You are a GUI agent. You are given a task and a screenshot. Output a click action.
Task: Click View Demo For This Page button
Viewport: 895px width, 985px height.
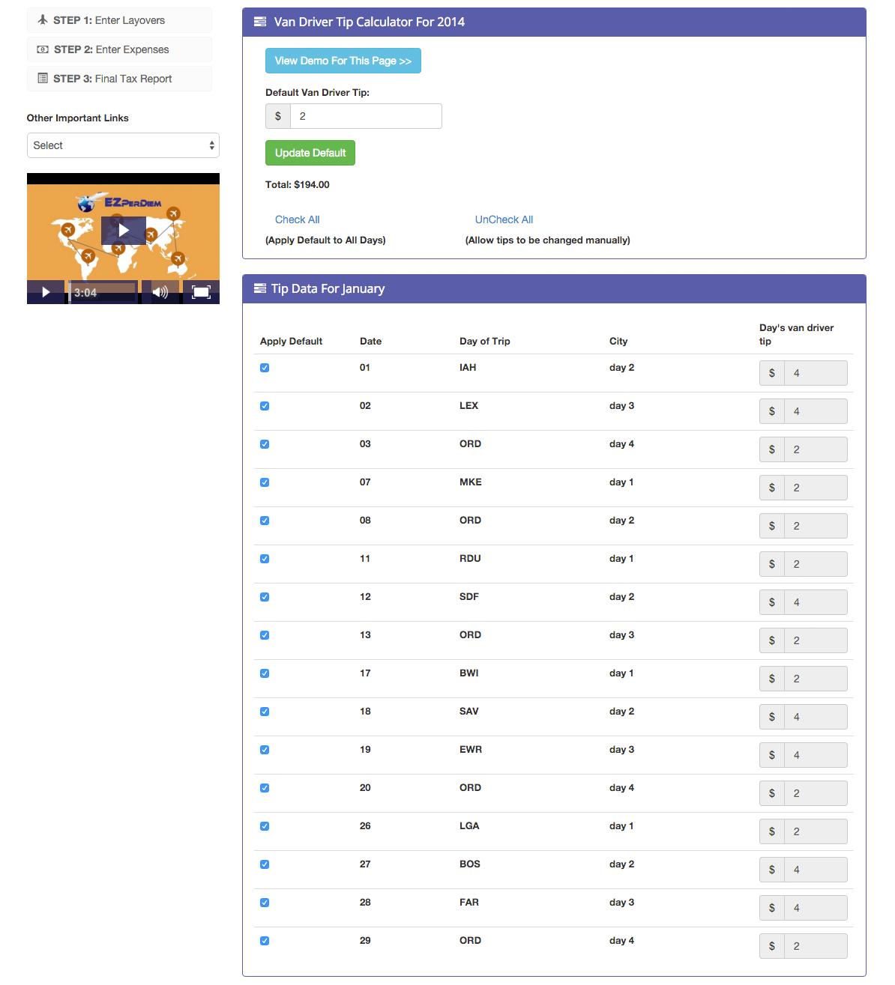343,61
